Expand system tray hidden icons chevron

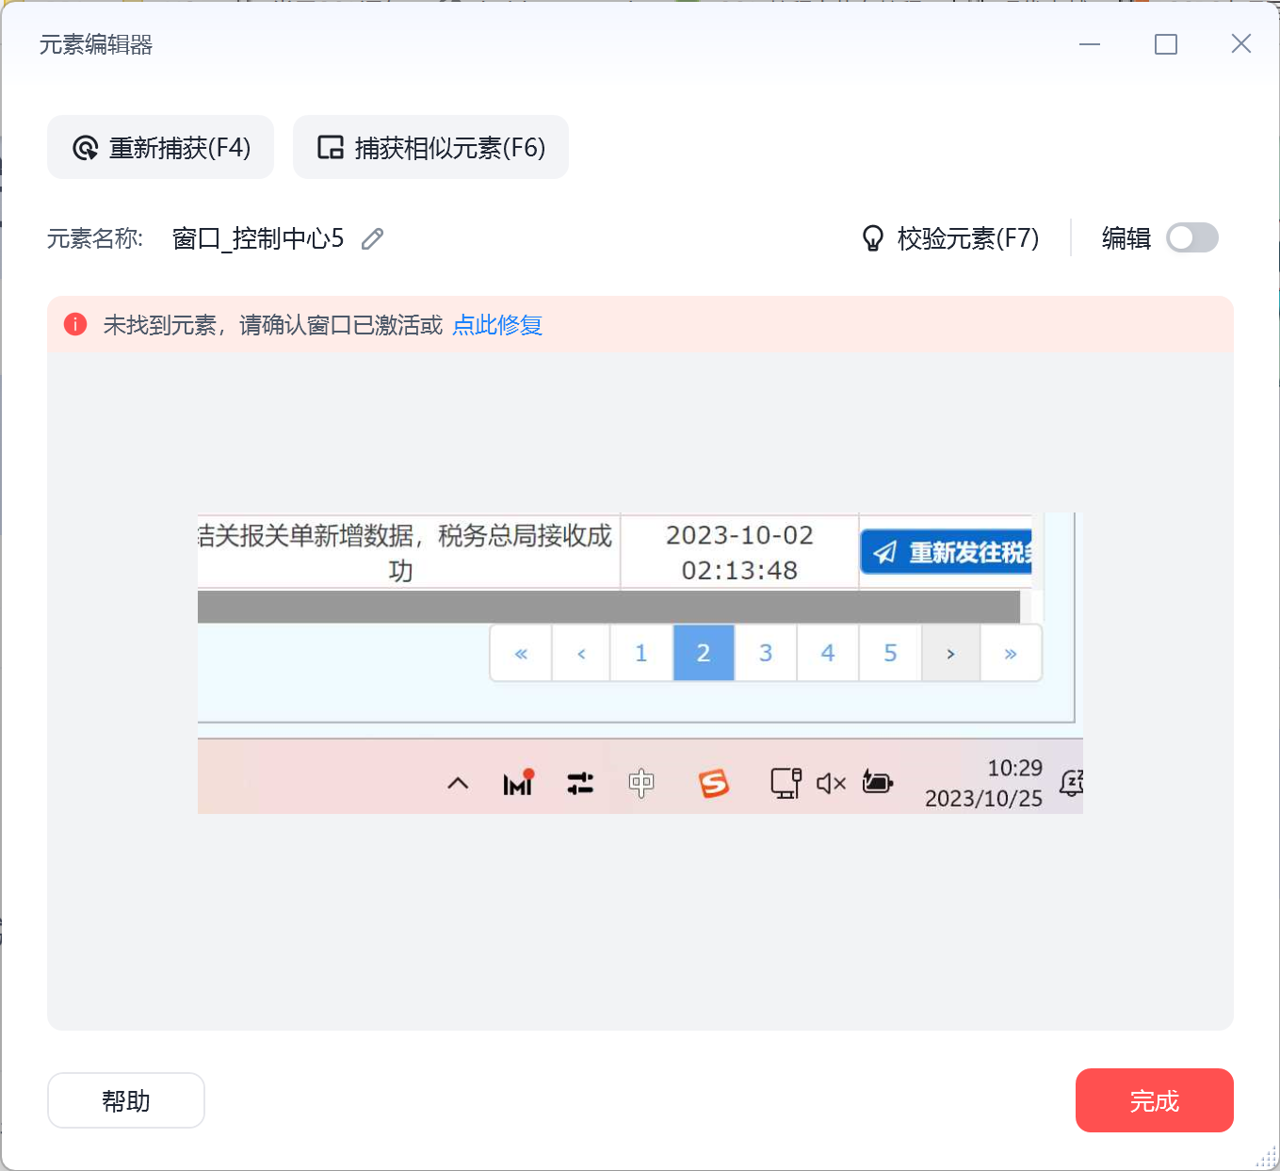(x=458, y=783)
